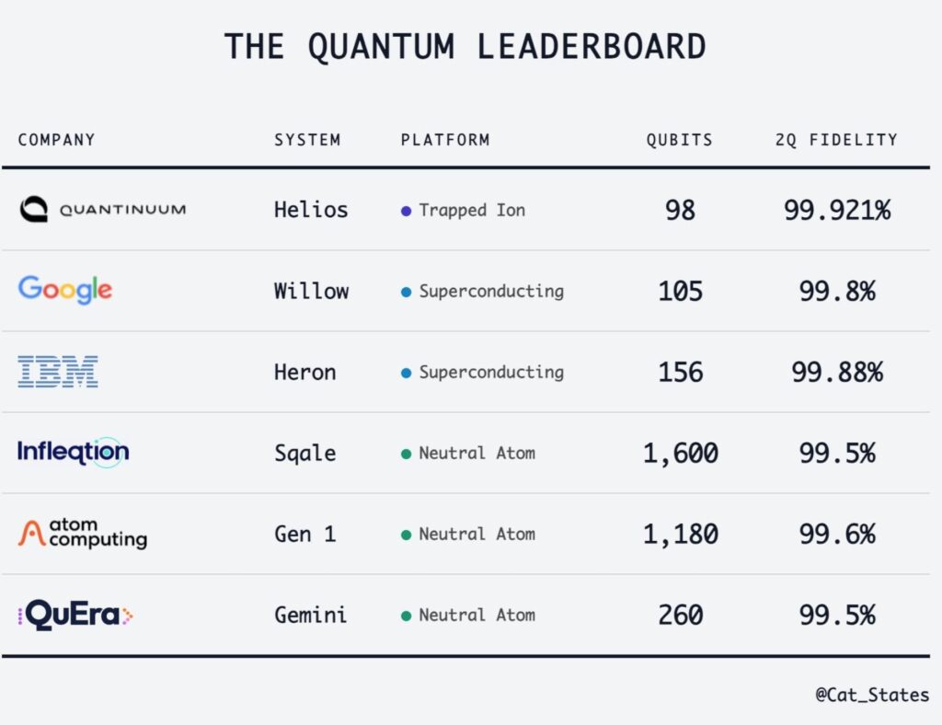The width and height of the screenshot is (942, 725).
Task: Click the Infleqtion logo
Action: tap(73, 452)
